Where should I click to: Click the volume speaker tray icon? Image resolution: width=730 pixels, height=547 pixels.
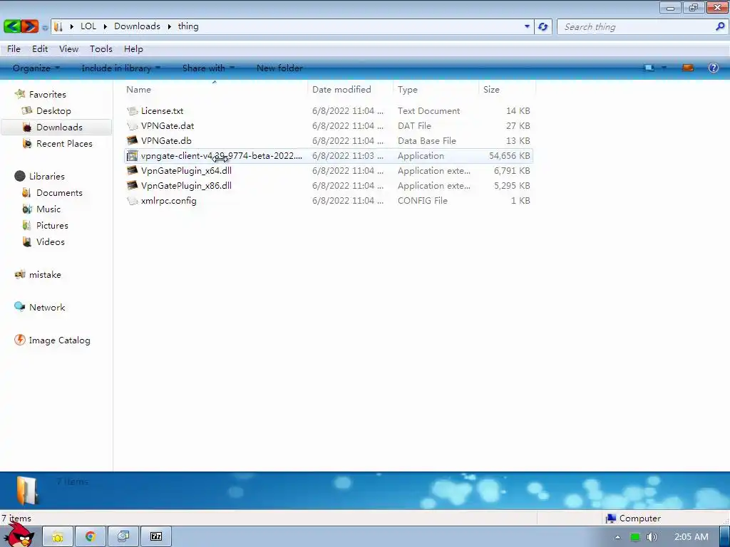coord(652,537)
